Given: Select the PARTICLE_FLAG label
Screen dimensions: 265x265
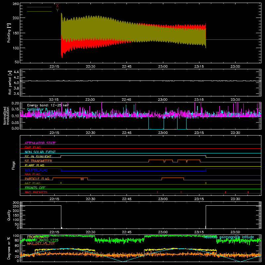Looking at the screenshot, I should click(37, 179).
